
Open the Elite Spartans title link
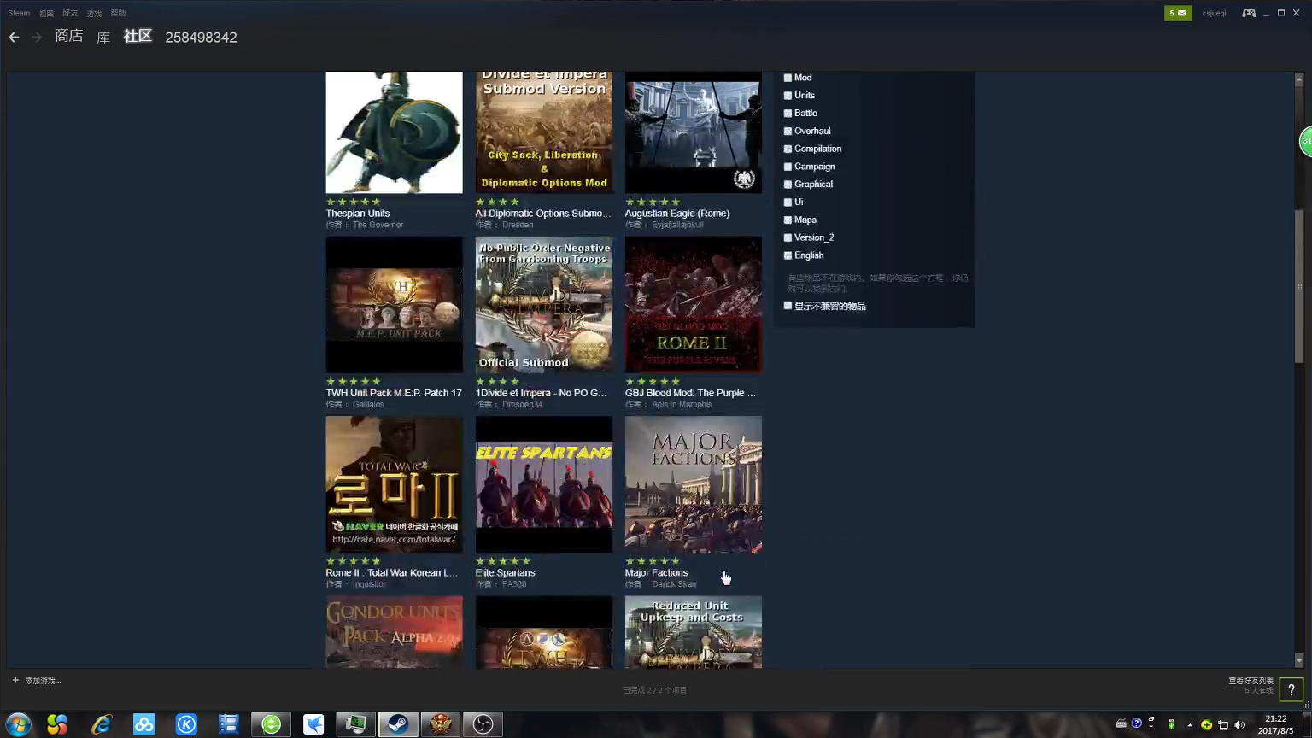505,573
